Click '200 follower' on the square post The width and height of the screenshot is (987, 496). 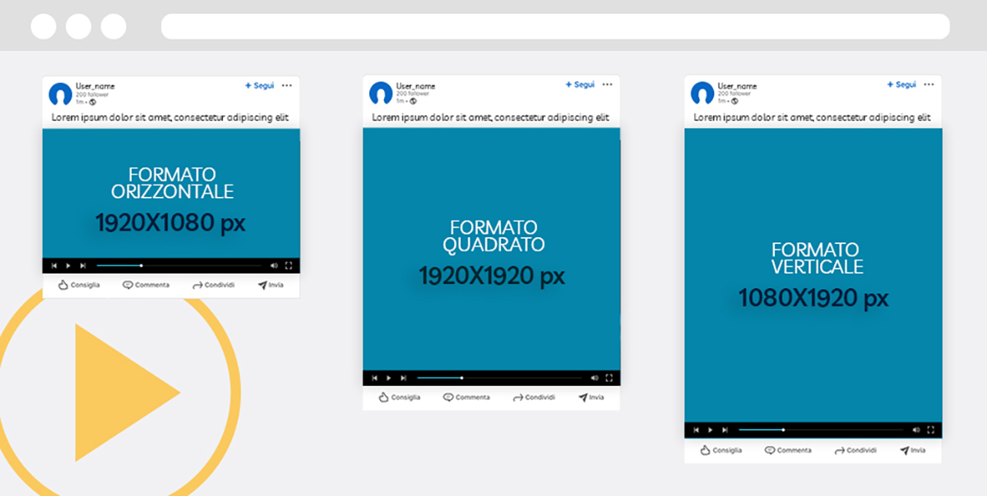tap(413, 94)
